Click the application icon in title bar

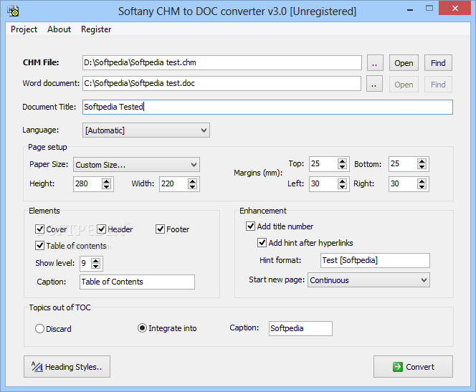(x=13, y=11)
